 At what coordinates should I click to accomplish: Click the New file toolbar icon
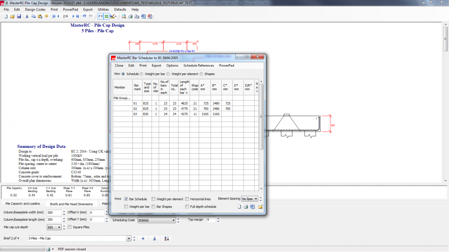coord(6,16)
